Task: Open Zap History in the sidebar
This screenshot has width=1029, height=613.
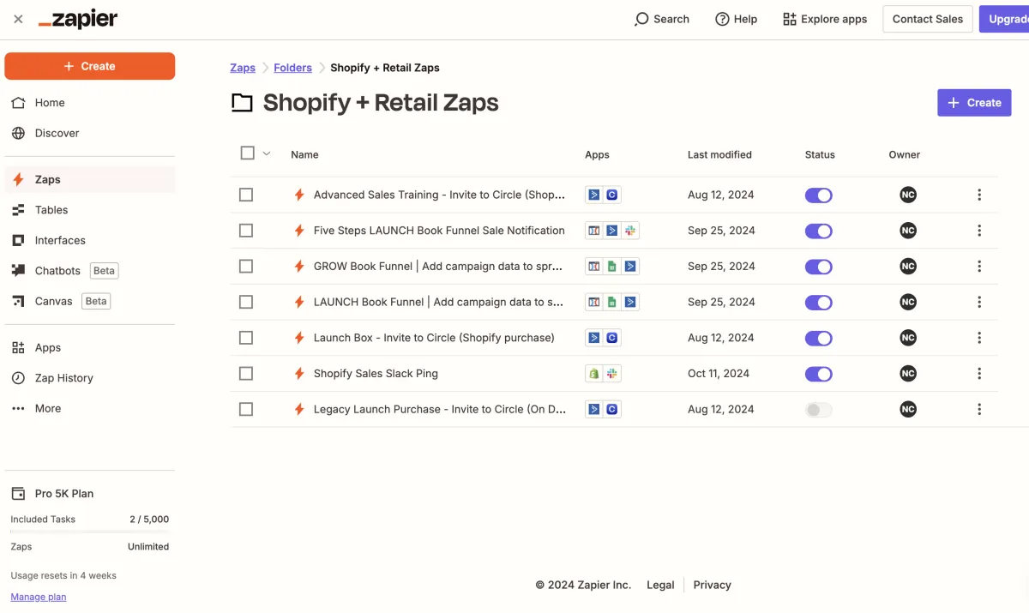Action: [x=90, y=378]
